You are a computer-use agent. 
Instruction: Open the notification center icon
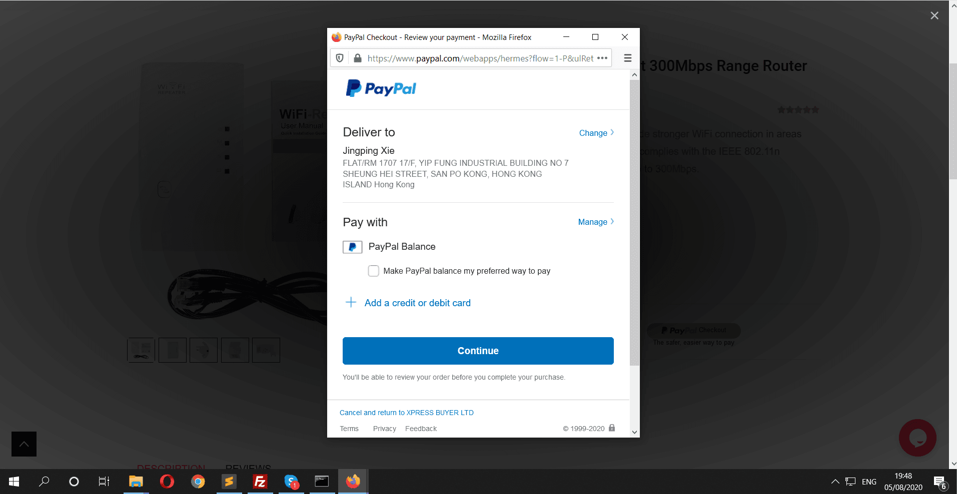point(940,482)
